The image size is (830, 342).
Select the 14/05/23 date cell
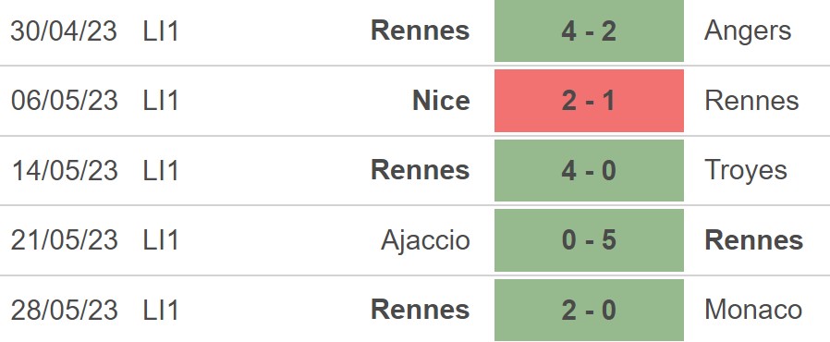coord(64,170)
